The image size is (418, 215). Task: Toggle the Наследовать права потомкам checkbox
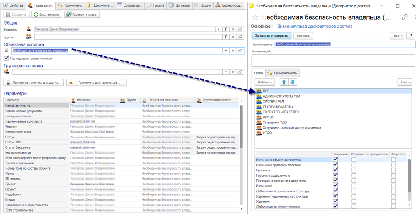[x=7, y=58]
